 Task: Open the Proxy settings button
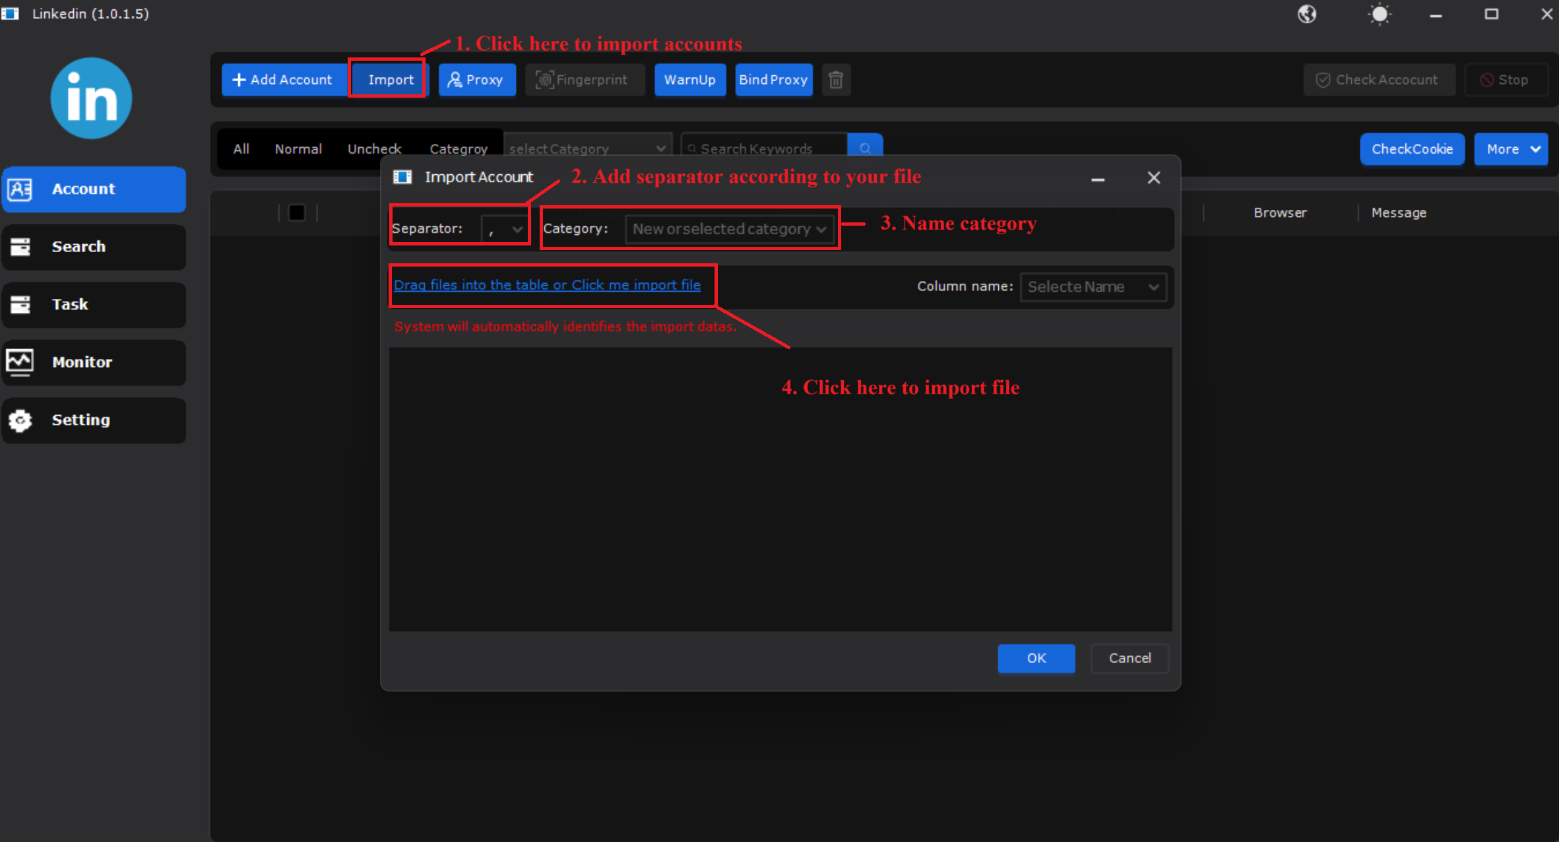coord(477,80)
